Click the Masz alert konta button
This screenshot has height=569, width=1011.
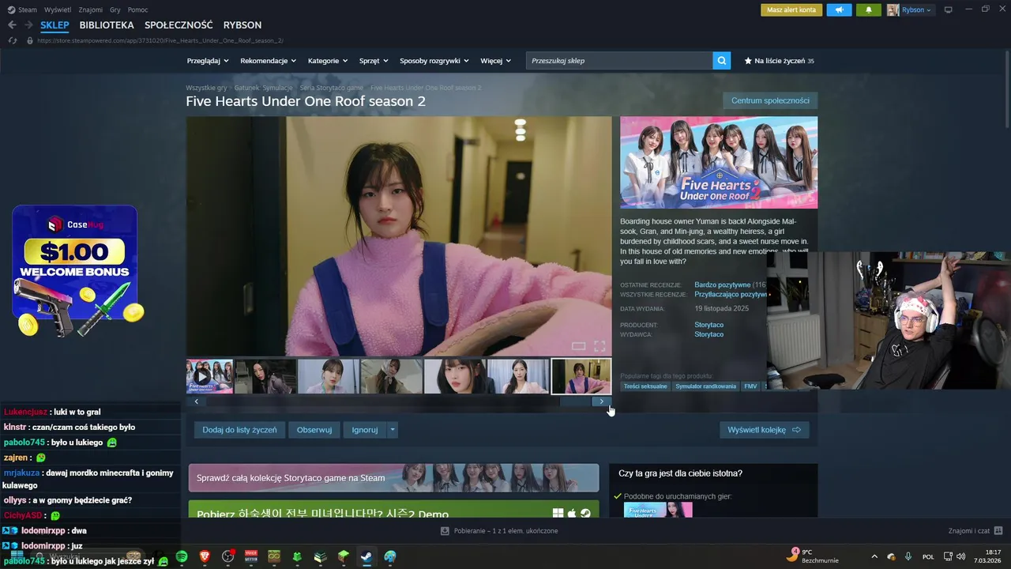[x=791, y=9]
